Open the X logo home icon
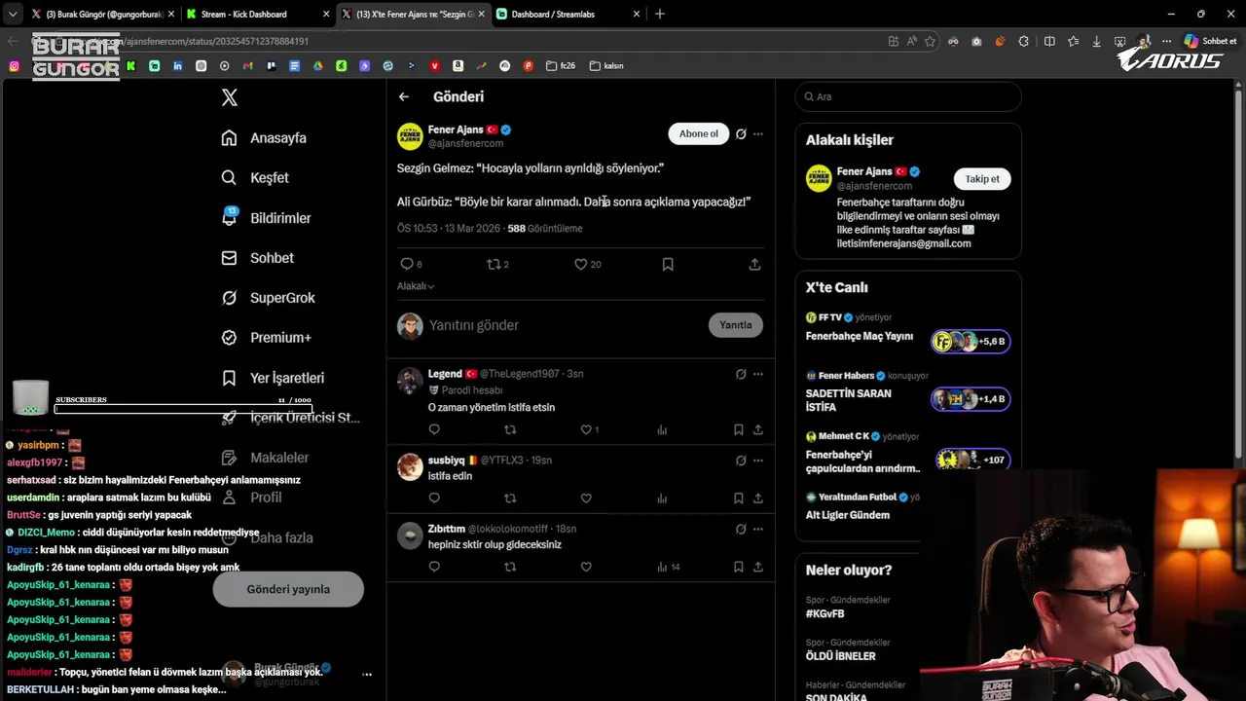Screen dimensions: 1246x701 230,97
